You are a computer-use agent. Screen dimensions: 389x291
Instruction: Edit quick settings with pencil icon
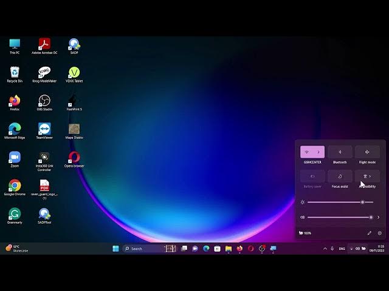(x=370, y=233)
